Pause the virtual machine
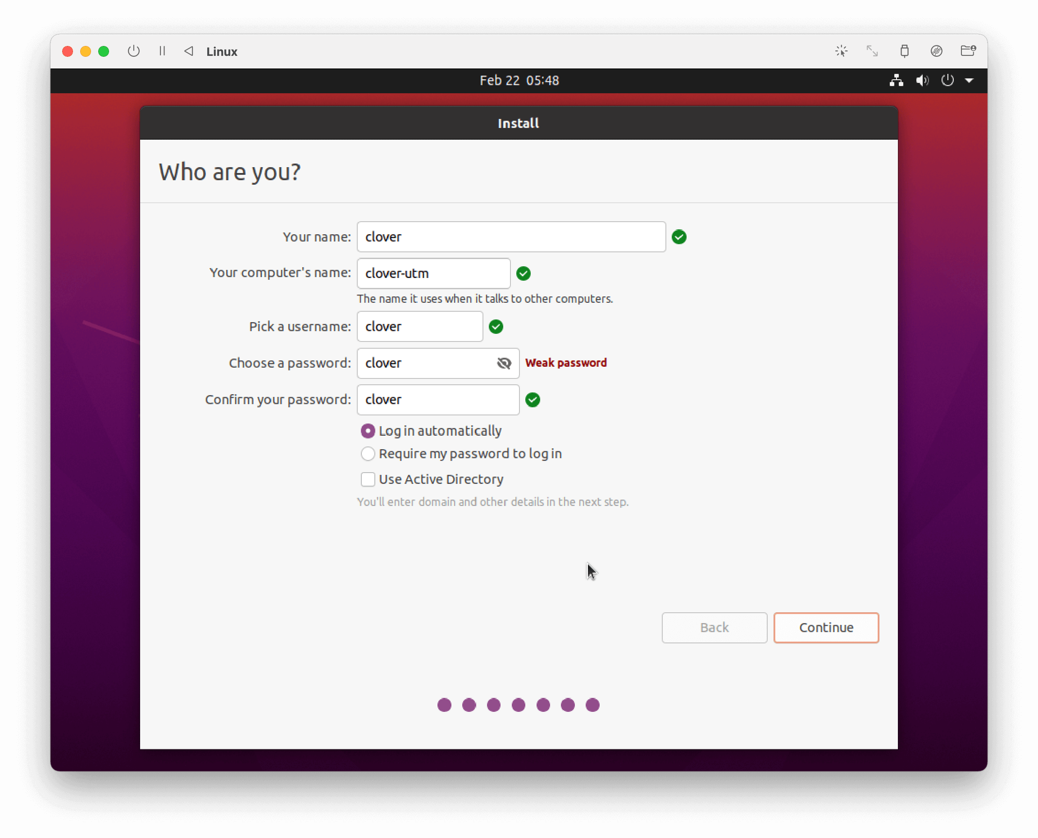This screenshot has height=838, width=1038. (x=162, y=51)
